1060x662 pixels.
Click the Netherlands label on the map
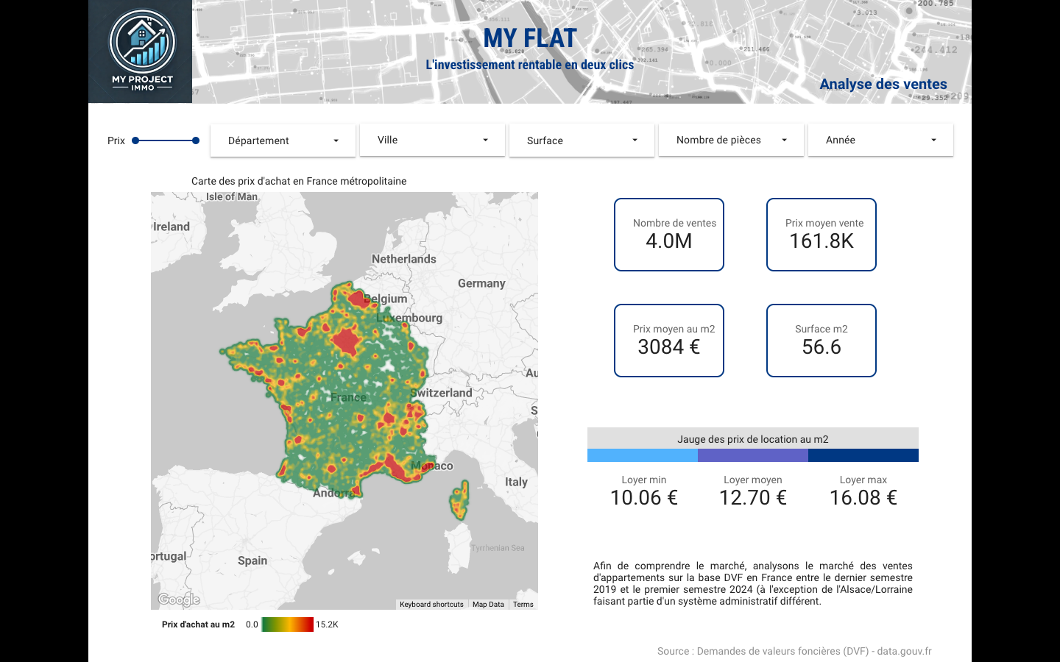[404, 259]
